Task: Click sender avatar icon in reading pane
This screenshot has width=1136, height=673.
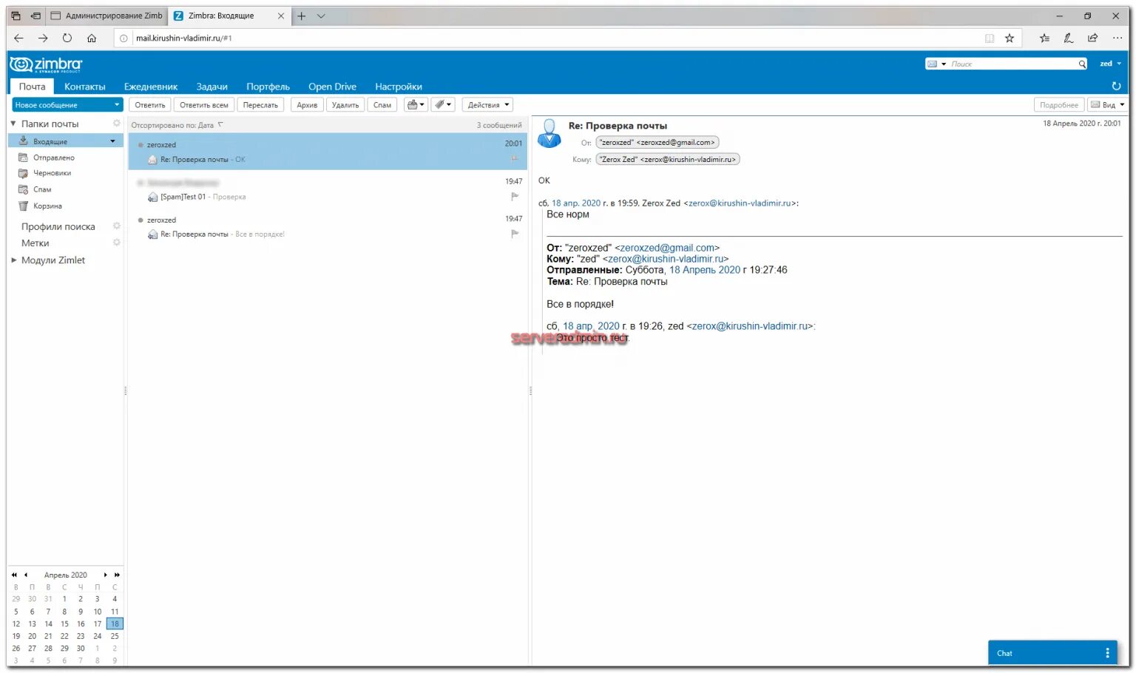Action: click(549, 134)
